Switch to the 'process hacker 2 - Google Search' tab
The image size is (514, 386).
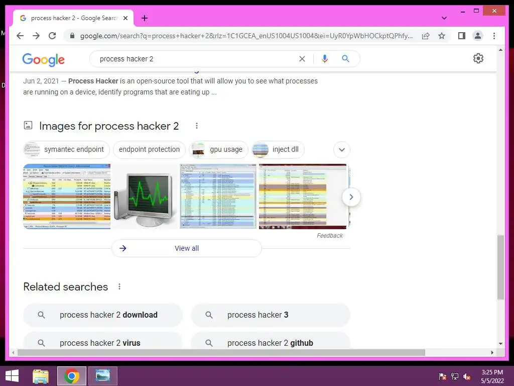(73, 18)
